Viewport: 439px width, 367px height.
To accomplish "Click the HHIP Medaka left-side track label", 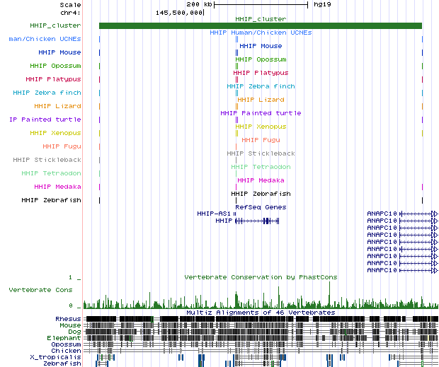I will coord(57,187).
